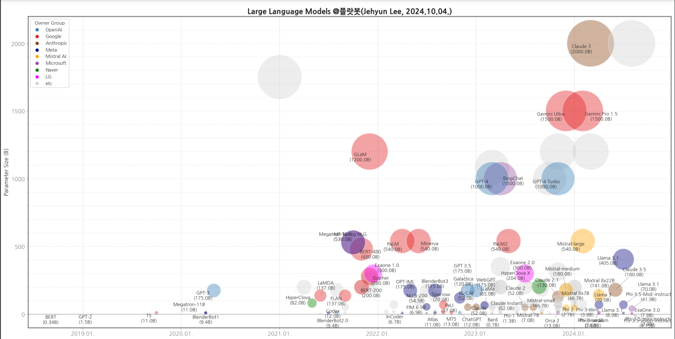Click the Mixtral 8x22B (141.0B) label
The image size is (675, 339).
click(x=599, y=283)
